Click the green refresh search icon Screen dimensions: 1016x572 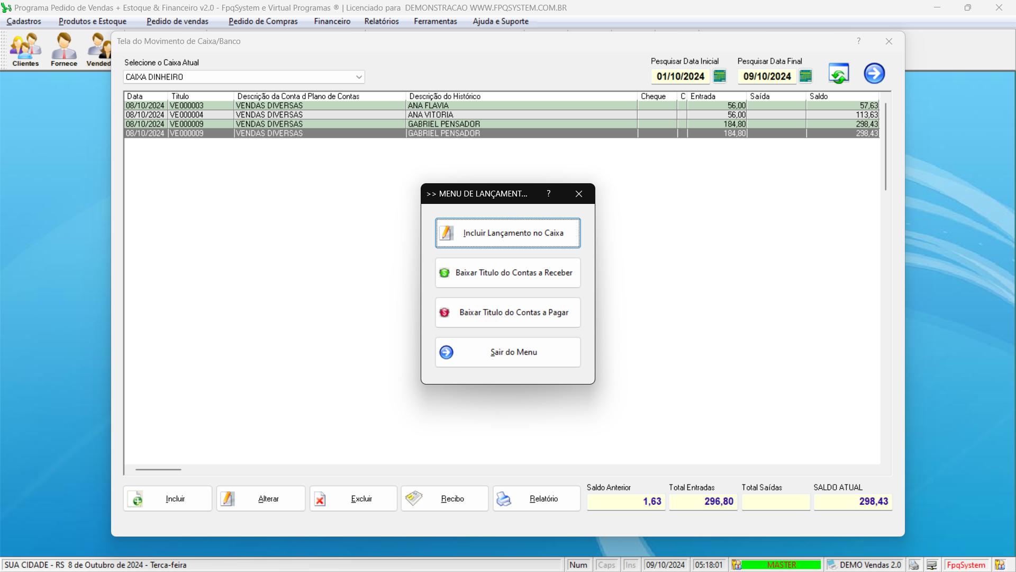(x=839, y=74)
